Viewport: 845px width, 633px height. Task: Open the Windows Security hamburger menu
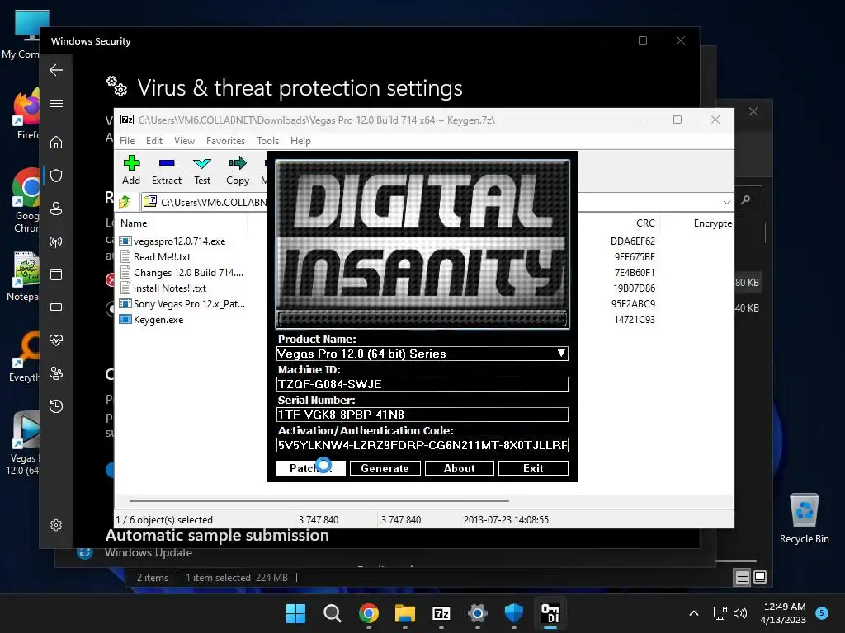(56, 103)
